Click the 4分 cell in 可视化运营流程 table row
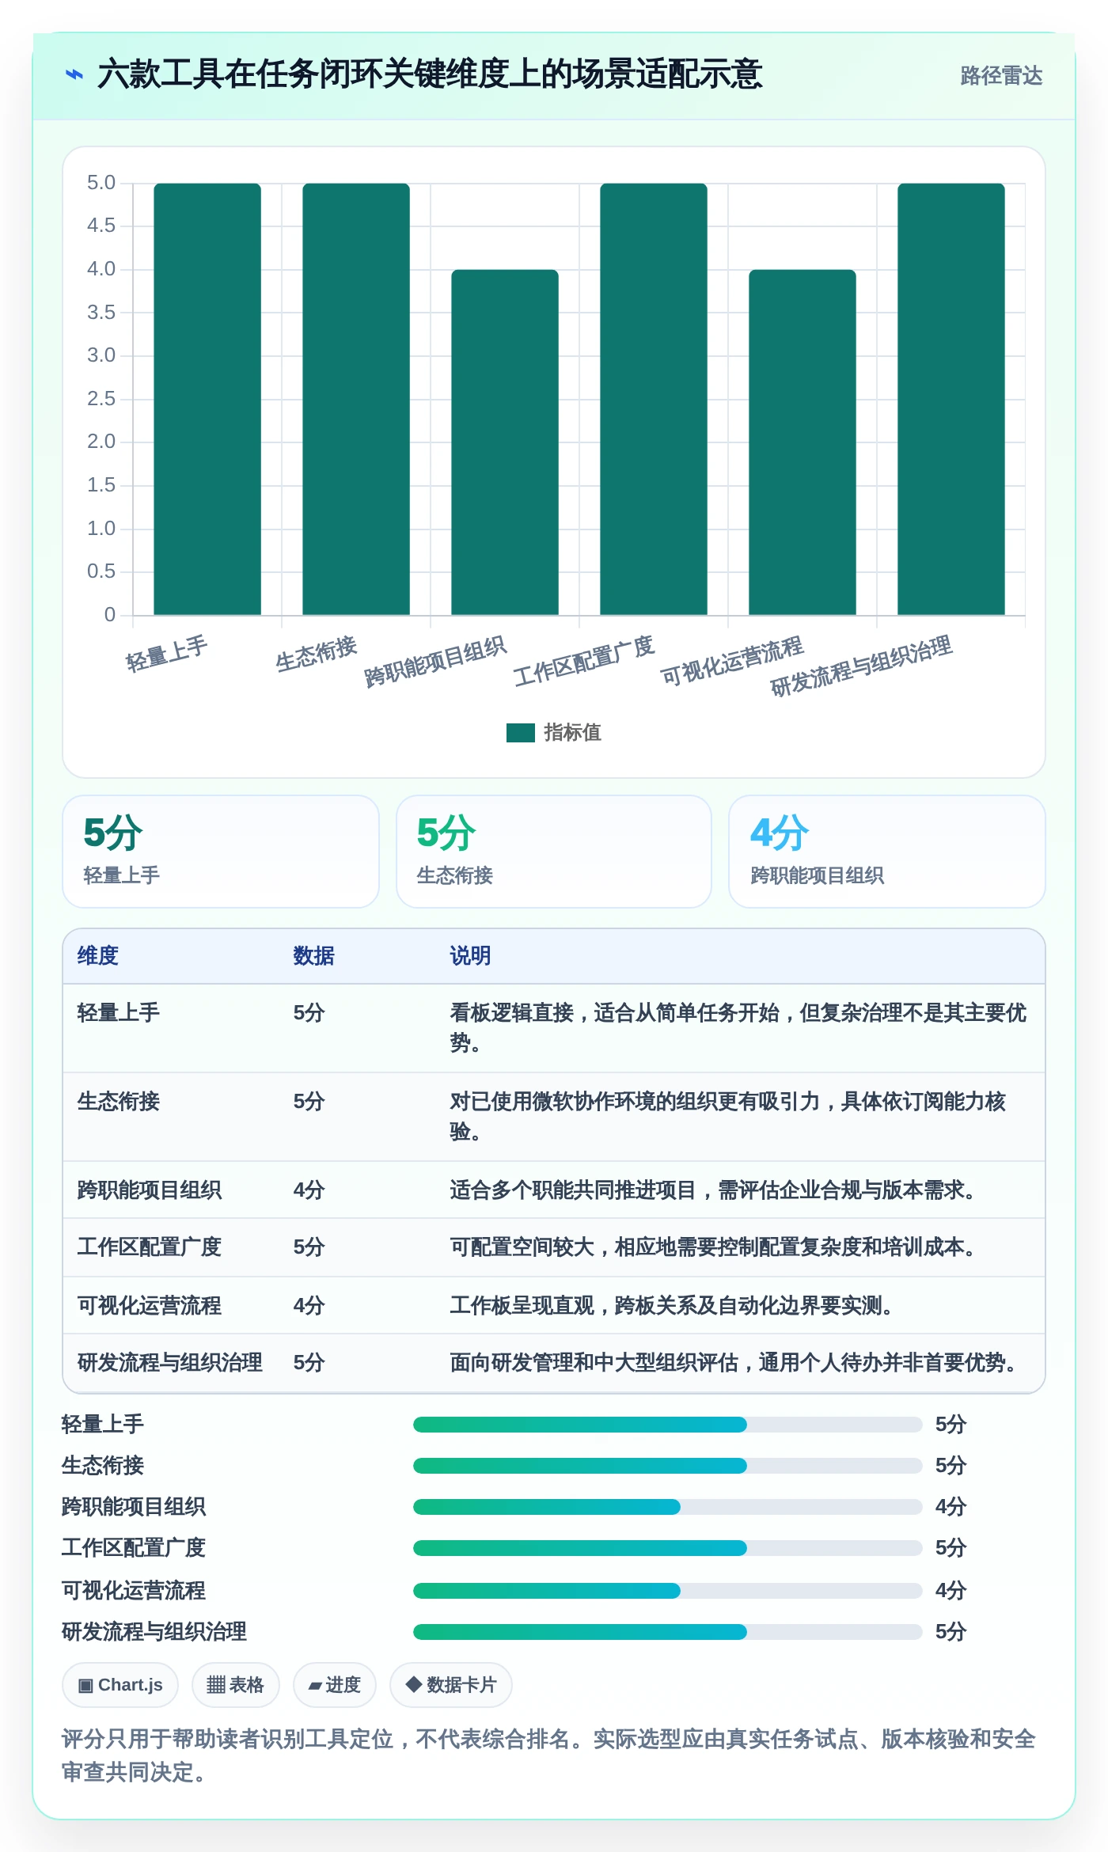The width and height of the screenshot is (1108, 1852). click(309, 1306)
